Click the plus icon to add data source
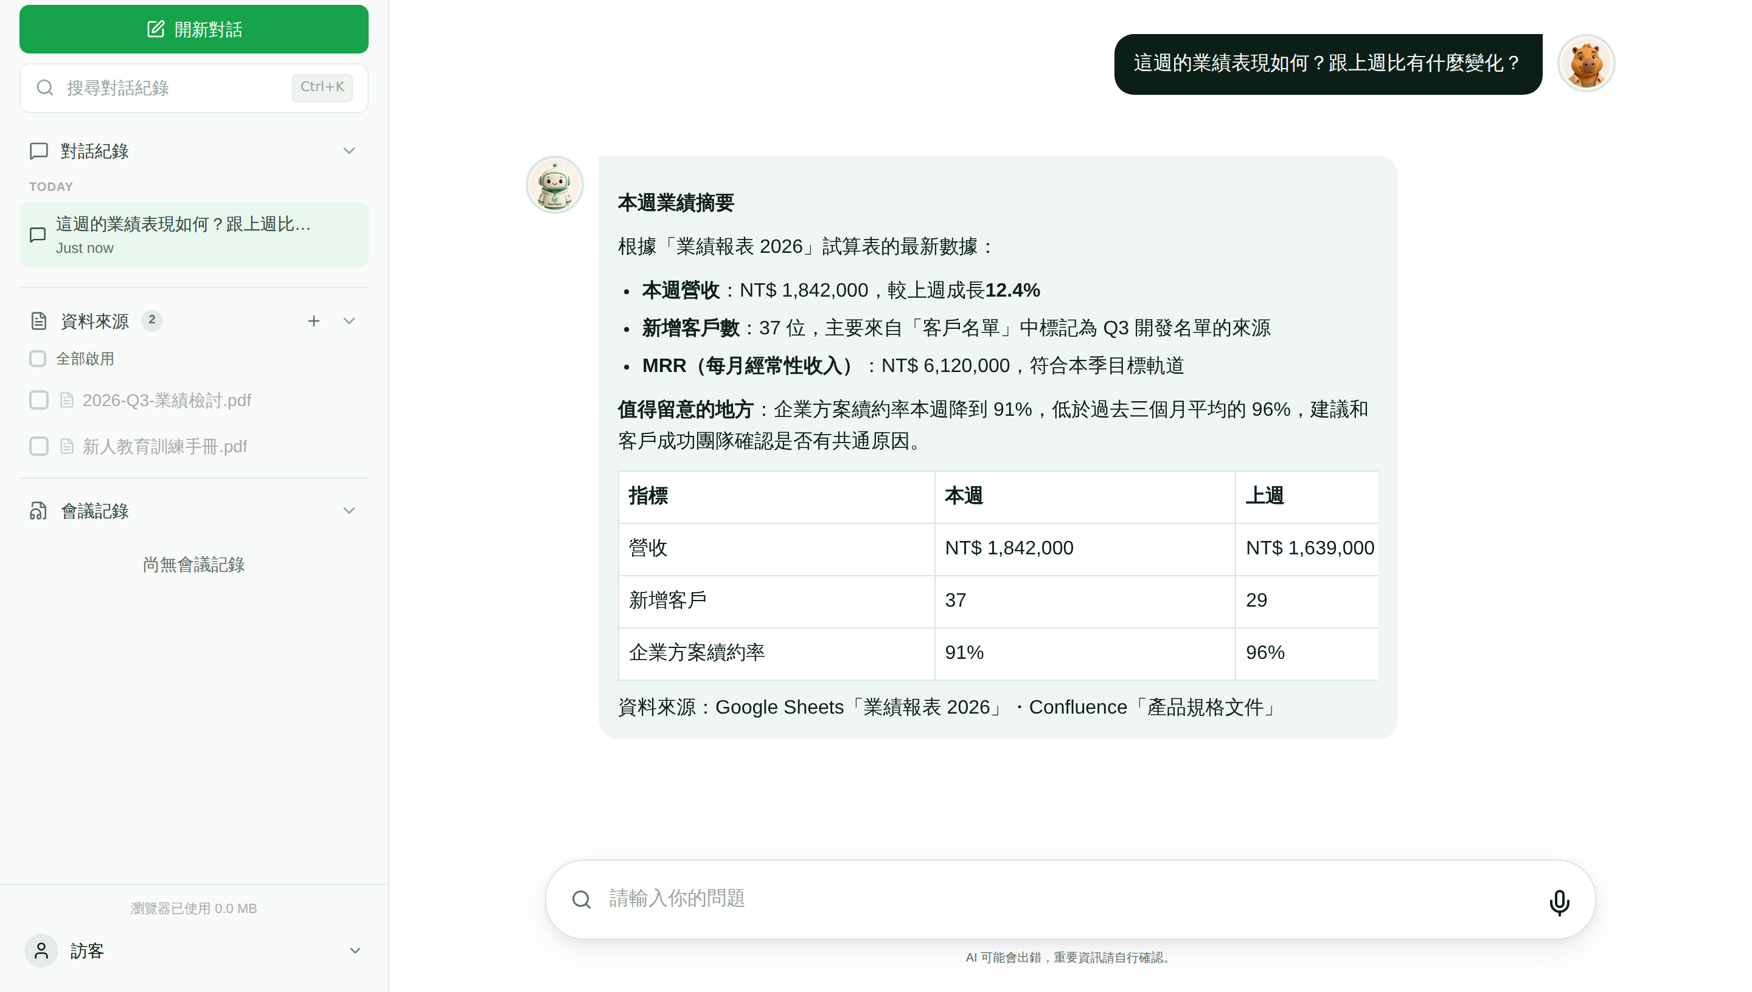Viewport: 1752px width, 992px height. [313, 321]
